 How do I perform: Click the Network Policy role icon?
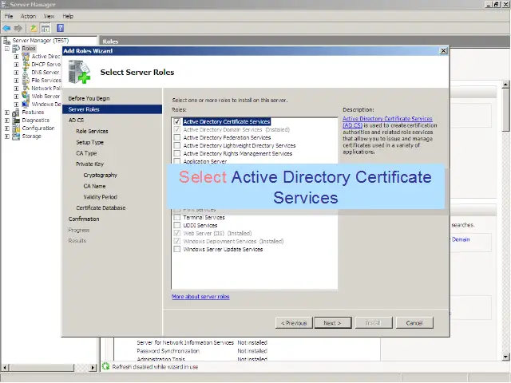[26, 89]
